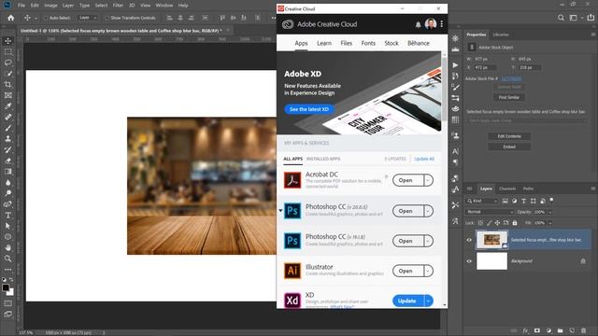Select the Rectangular Marquee tool
This screenshot has width=598, height=336.
pyautogui.click(x=8, y=52)
